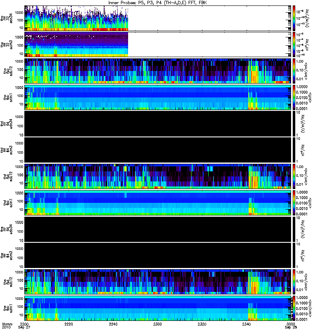This screenshot has width=315, height=336.
Task: Select the tha fbk scm1 spectrogram panel
Action: click(158, 97)
